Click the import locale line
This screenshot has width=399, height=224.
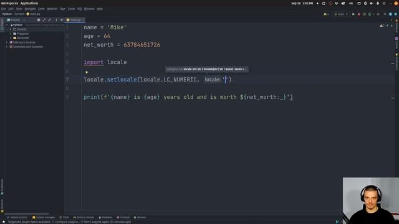click(x=105, y=62)
